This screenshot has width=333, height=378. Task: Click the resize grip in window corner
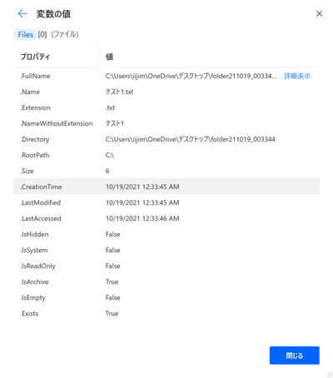329,374
